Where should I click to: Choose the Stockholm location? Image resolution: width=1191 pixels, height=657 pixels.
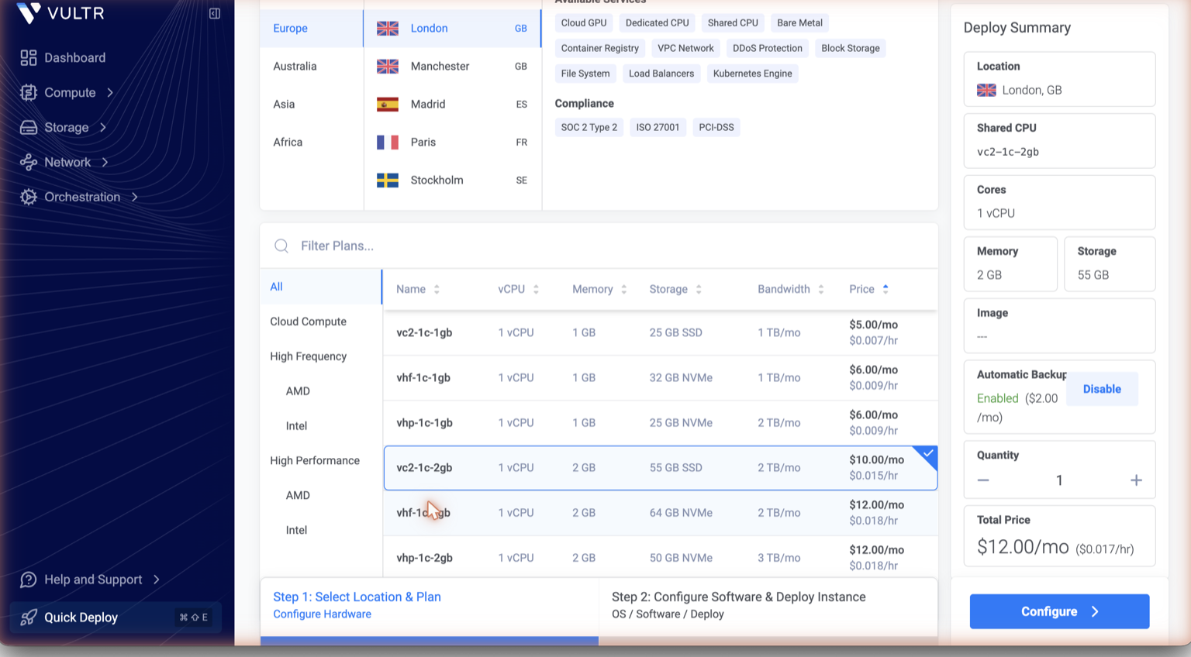pyautogui.click(x=453, y=181)
